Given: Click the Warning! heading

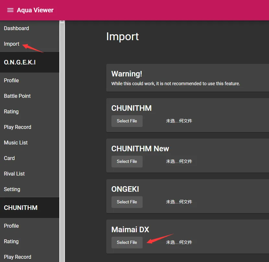Looking at the screenshot, I should (127, 74).
